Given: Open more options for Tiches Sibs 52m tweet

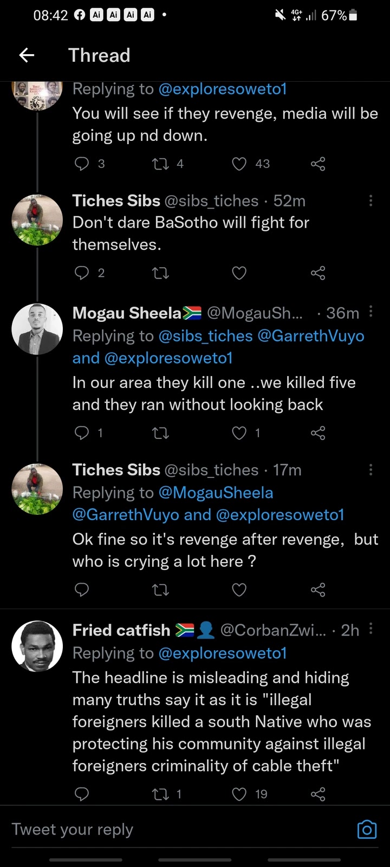Looking at the screenshot, I should pyautogui.click(x=370, y=201).
